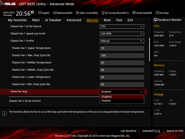Screen dimensions: 185x139
Task: Collapse the Allow Fan Stop dropdown
Action: pos(122,92)
